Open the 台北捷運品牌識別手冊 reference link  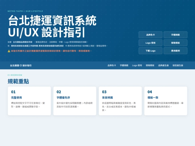(23, 42)
